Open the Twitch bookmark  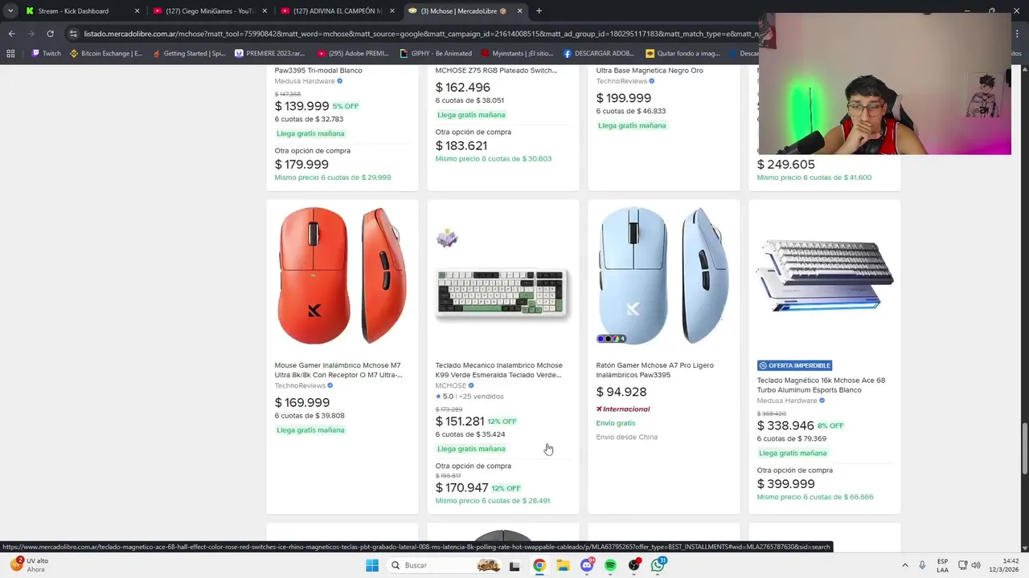point(46,54)
